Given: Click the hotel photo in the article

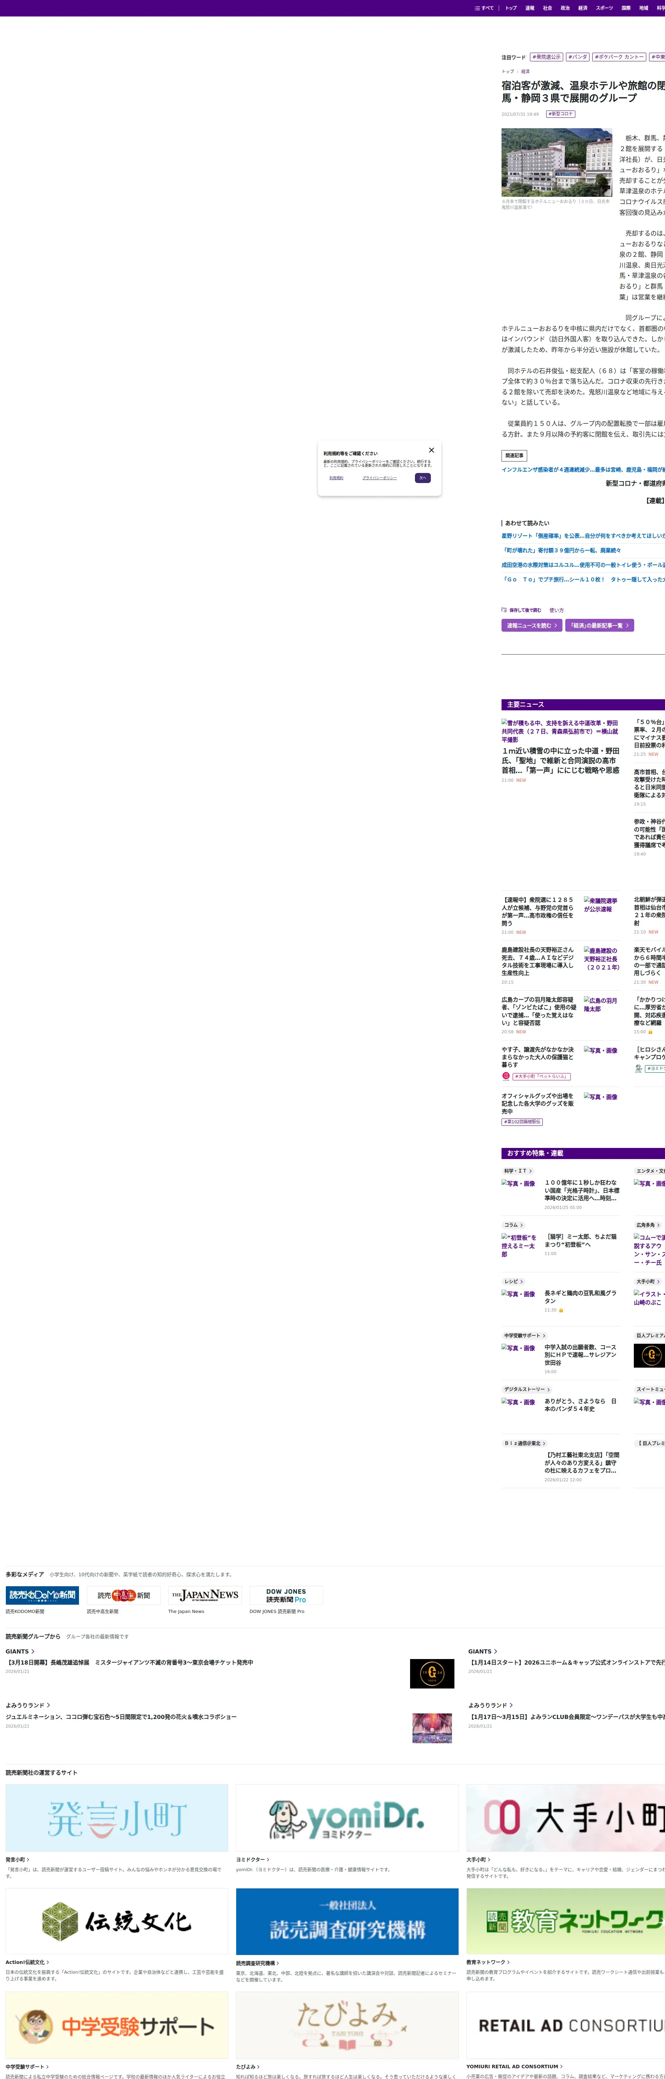Looking at the screenshot, I should pos(557,162).
